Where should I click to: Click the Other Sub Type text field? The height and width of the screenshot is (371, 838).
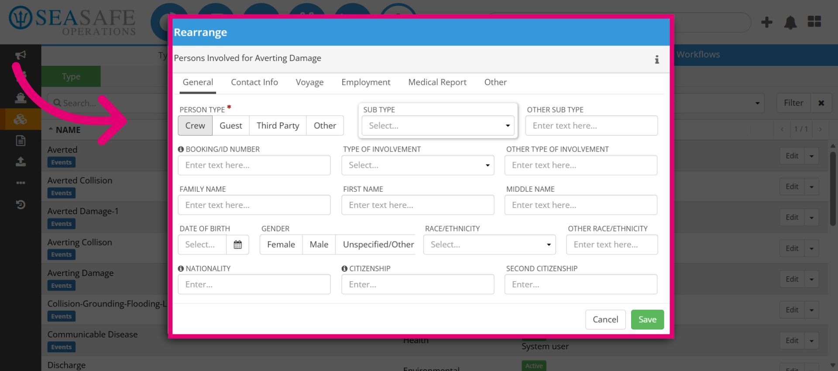pyautogui.click(x=591, y=126)
